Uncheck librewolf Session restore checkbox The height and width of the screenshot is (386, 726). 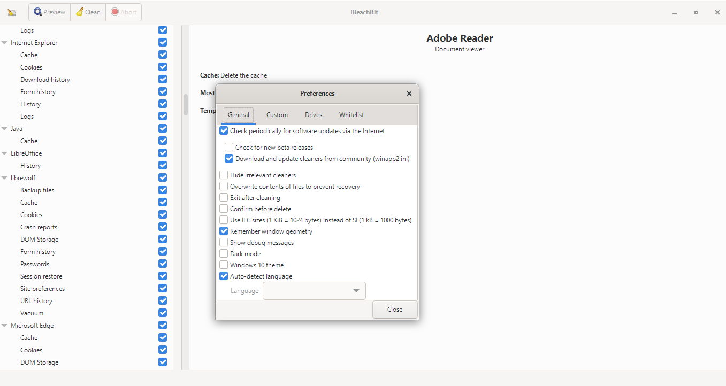pyautogui.click(x=163, y=276)
